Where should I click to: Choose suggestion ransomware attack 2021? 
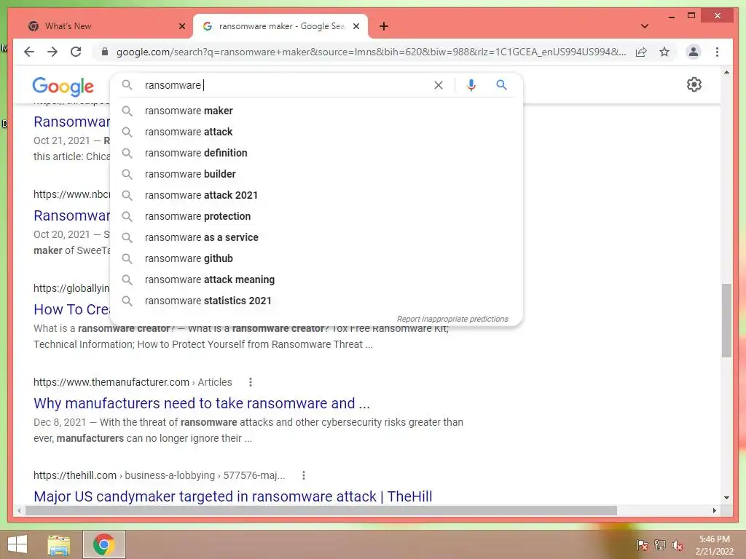click(x=316, y=195)
